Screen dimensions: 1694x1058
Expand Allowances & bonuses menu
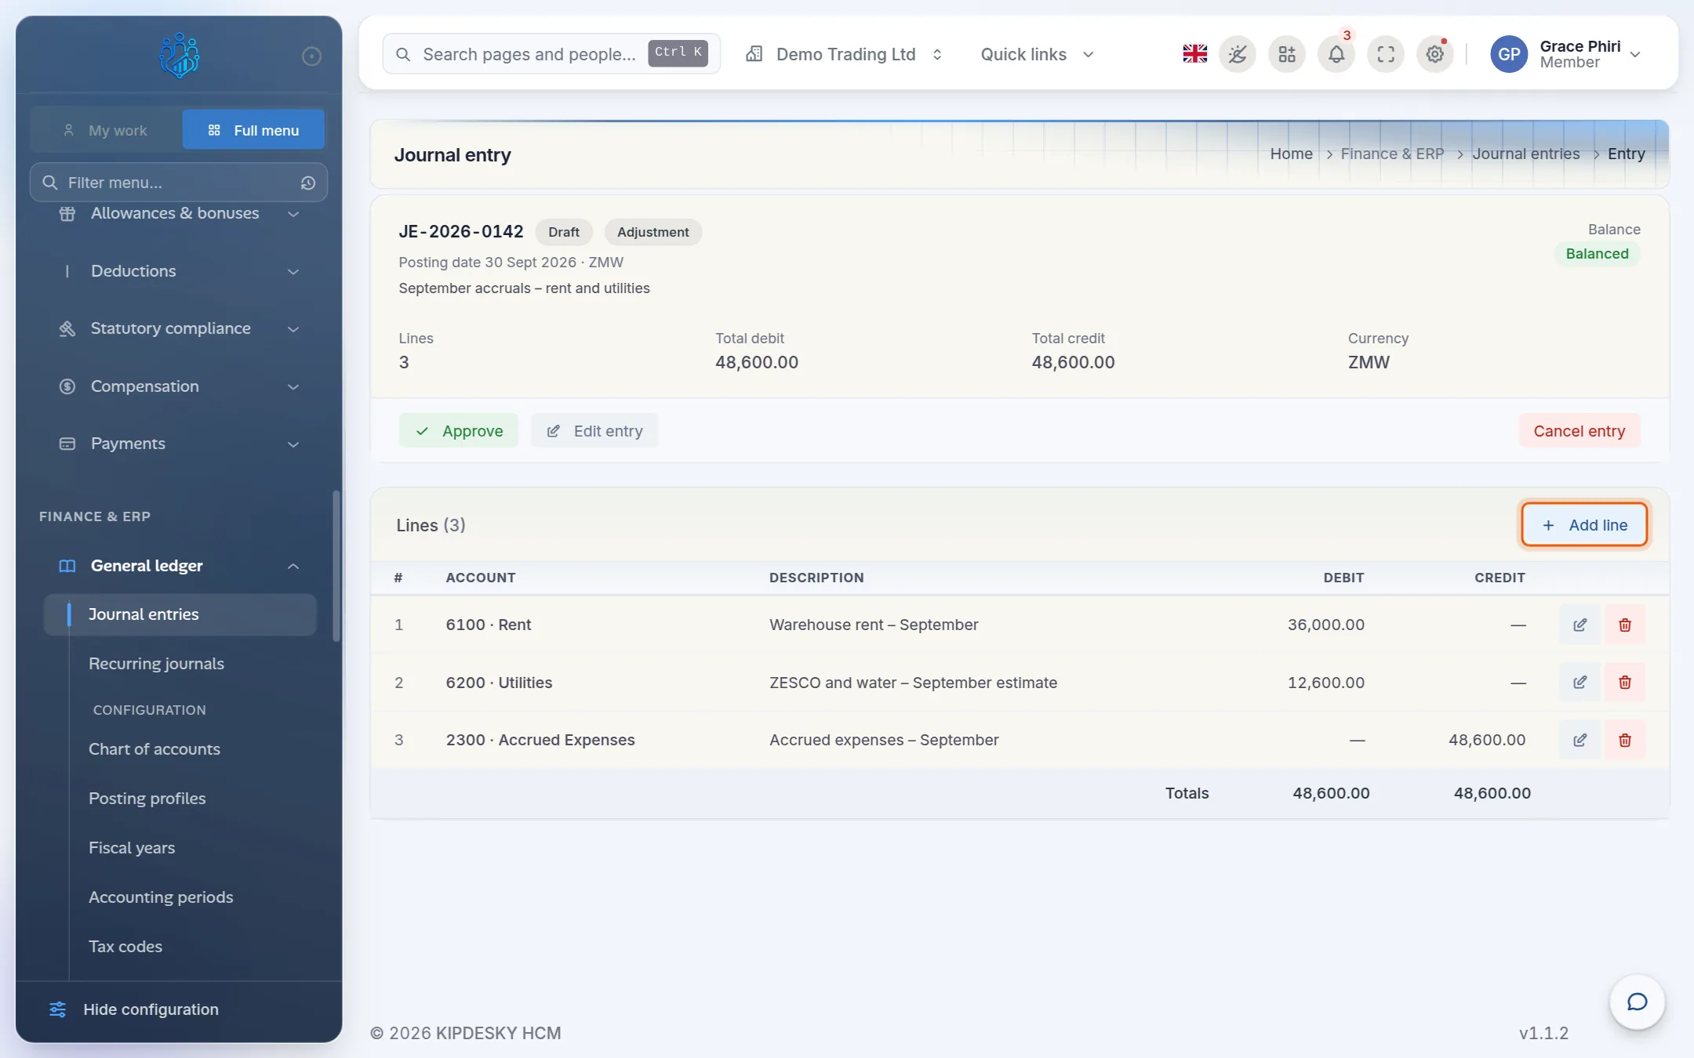click(179, 213)
